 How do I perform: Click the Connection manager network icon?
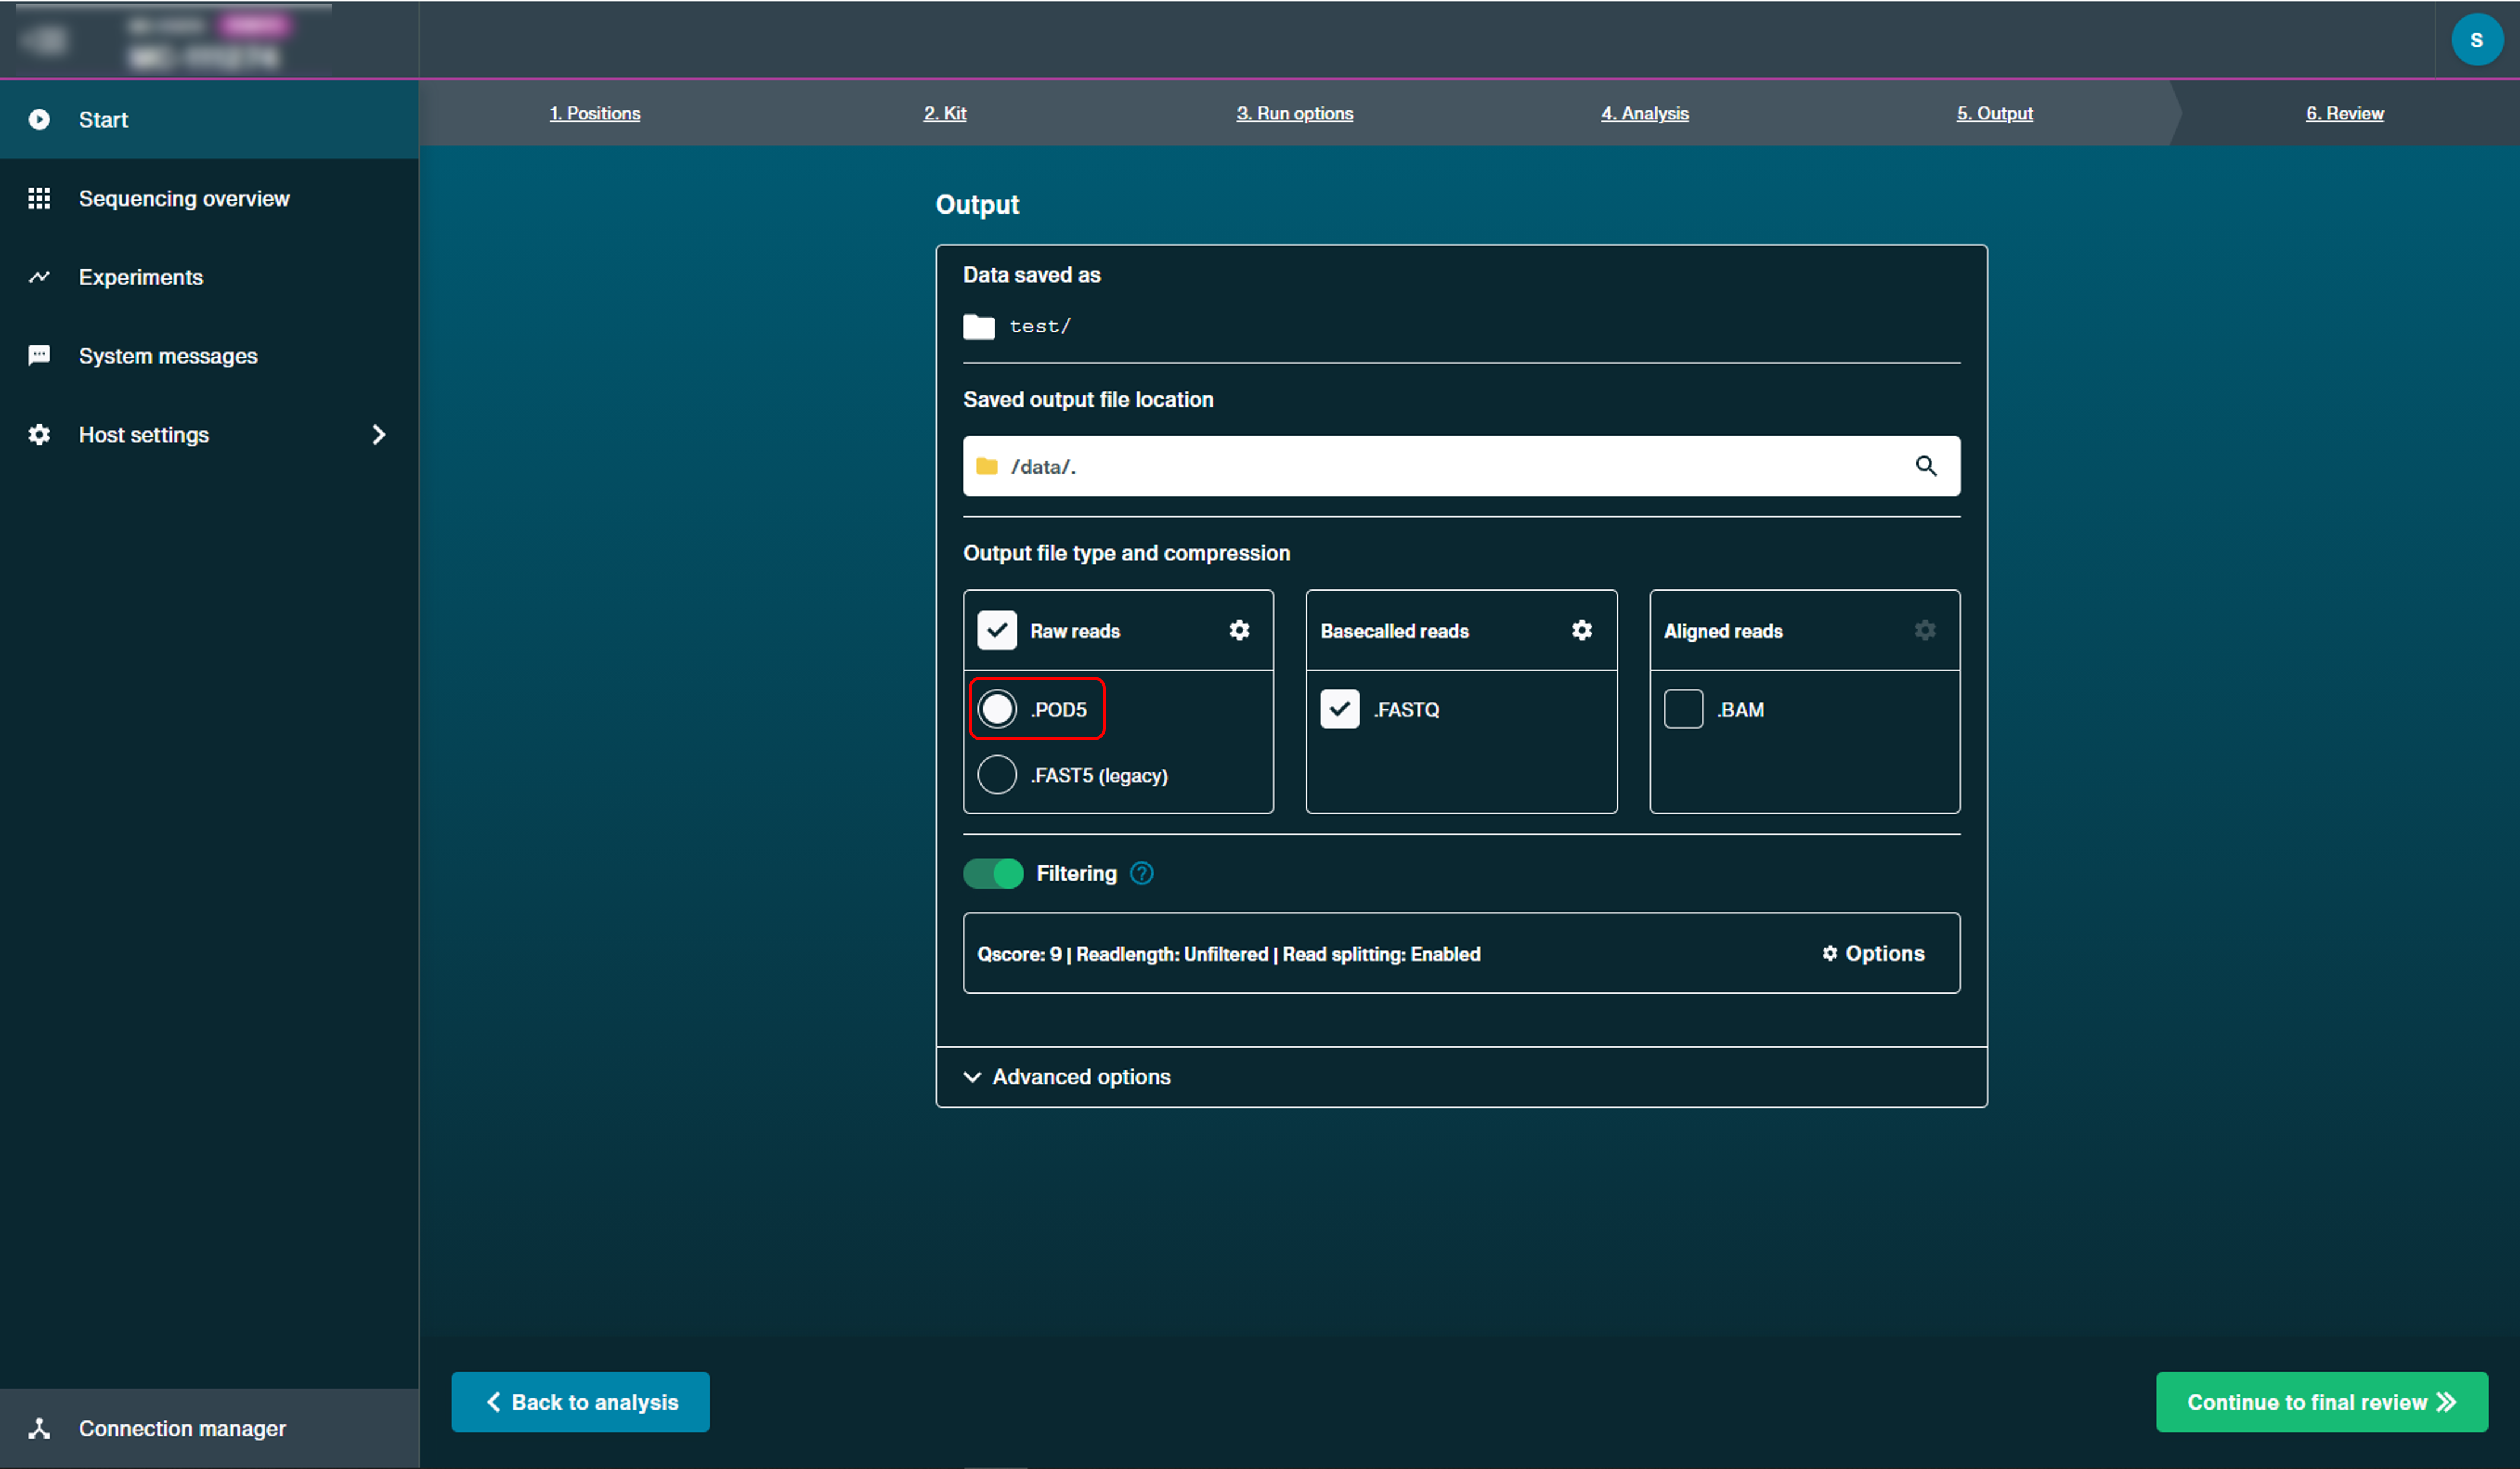click(39, 1428)
